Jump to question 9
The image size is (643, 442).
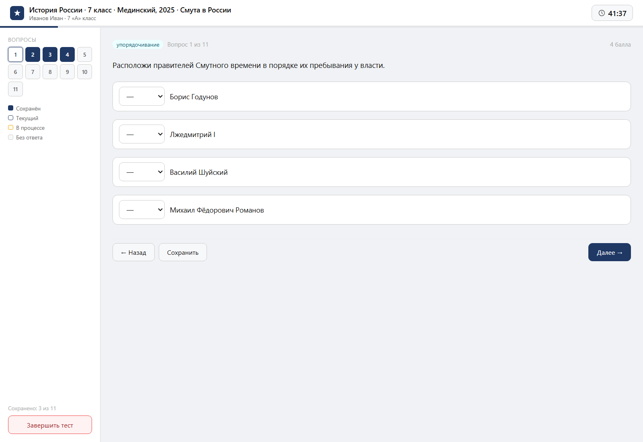tap(67, 72)
